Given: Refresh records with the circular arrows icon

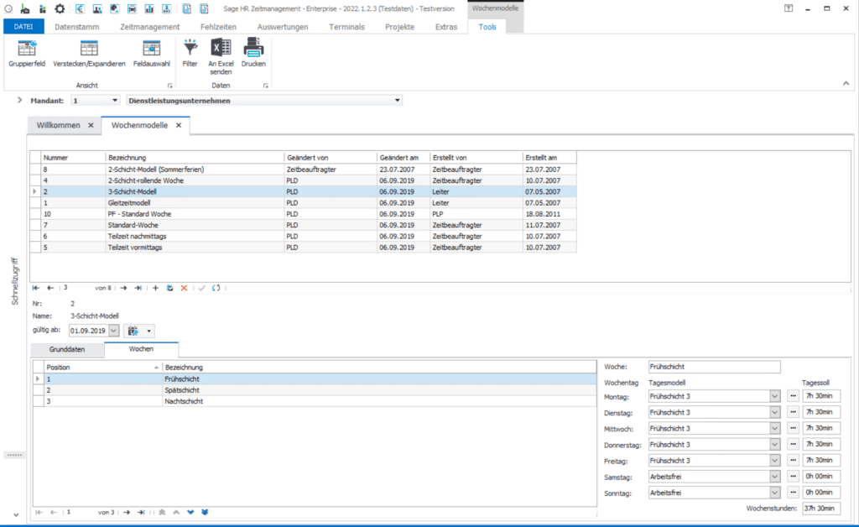Looking at the screenshot, I should (216, 288).
